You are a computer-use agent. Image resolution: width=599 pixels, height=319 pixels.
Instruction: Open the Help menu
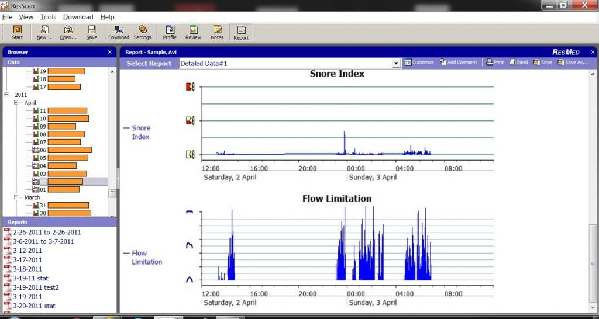(x=108, y=17)
